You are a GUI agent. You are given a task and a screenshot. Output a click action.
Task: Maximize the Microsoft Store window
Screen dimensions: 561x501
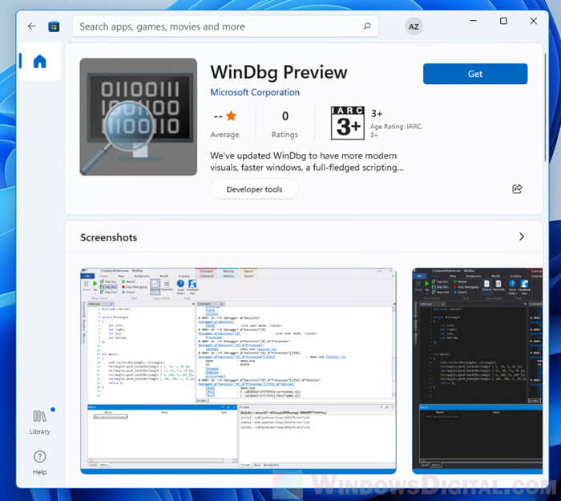pyautogui.click(x=503, y=21)
